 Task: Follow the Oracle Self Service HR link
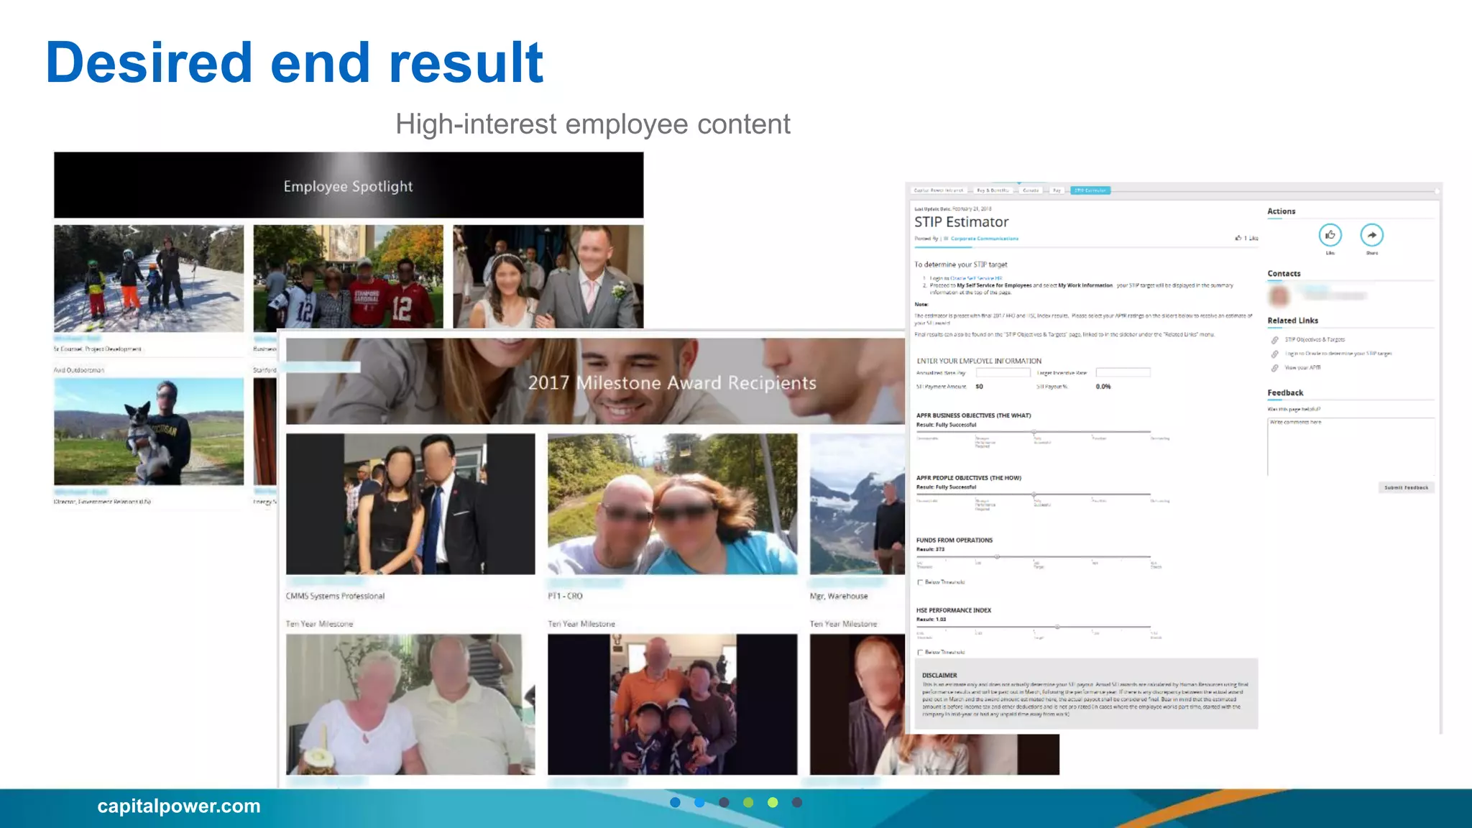(976, 278)
